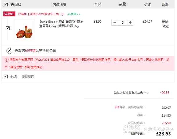This screenshot has height=139, width=177.
Task: Open the Burt's Bees 石榴两件套装 product link
Action: click(61, 24)
